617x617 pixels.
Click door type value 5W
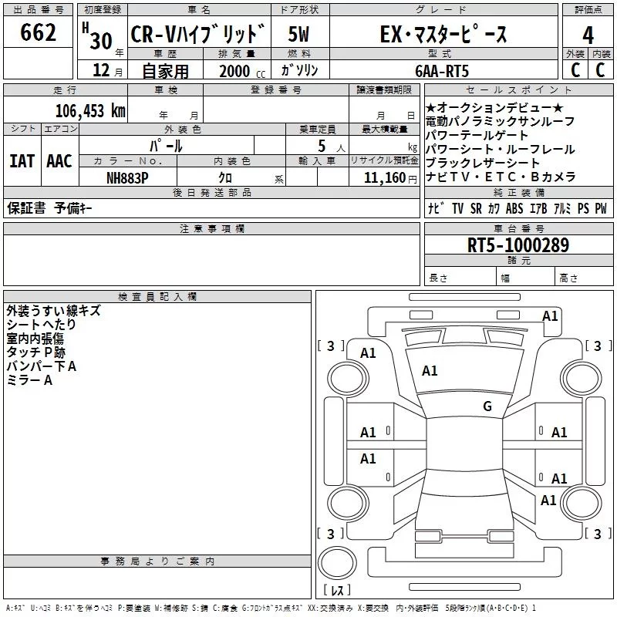click(x=298, y=34)
